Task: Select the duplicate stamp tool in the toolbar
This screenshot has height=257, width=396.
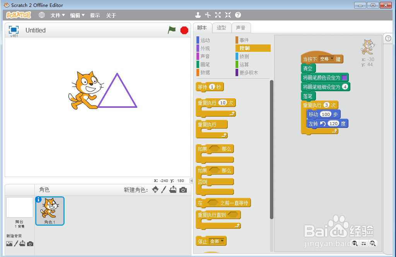Action: [x=198, y=15]
